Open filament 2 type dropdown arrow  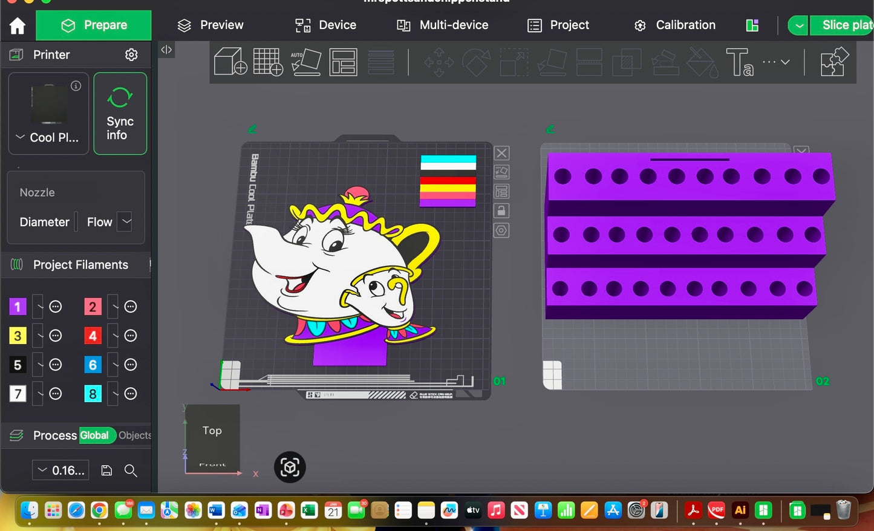[x=113, y=307]
